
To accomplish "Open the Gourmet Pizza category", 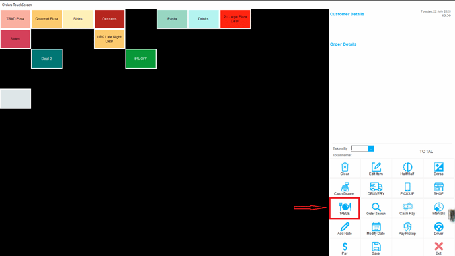I will 47,19.
